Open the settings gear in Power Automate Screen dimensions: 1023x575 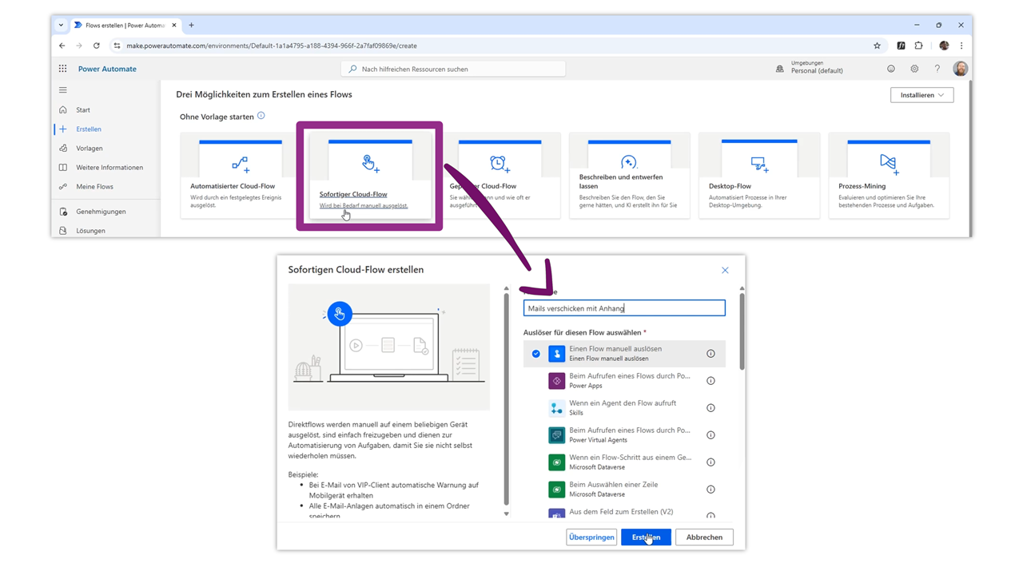(x=914, y=69)
